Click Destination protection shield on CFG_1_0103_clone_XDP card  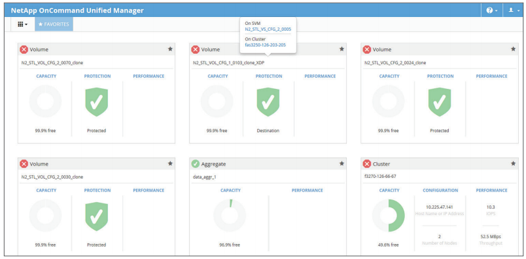(x=268, y=101)
